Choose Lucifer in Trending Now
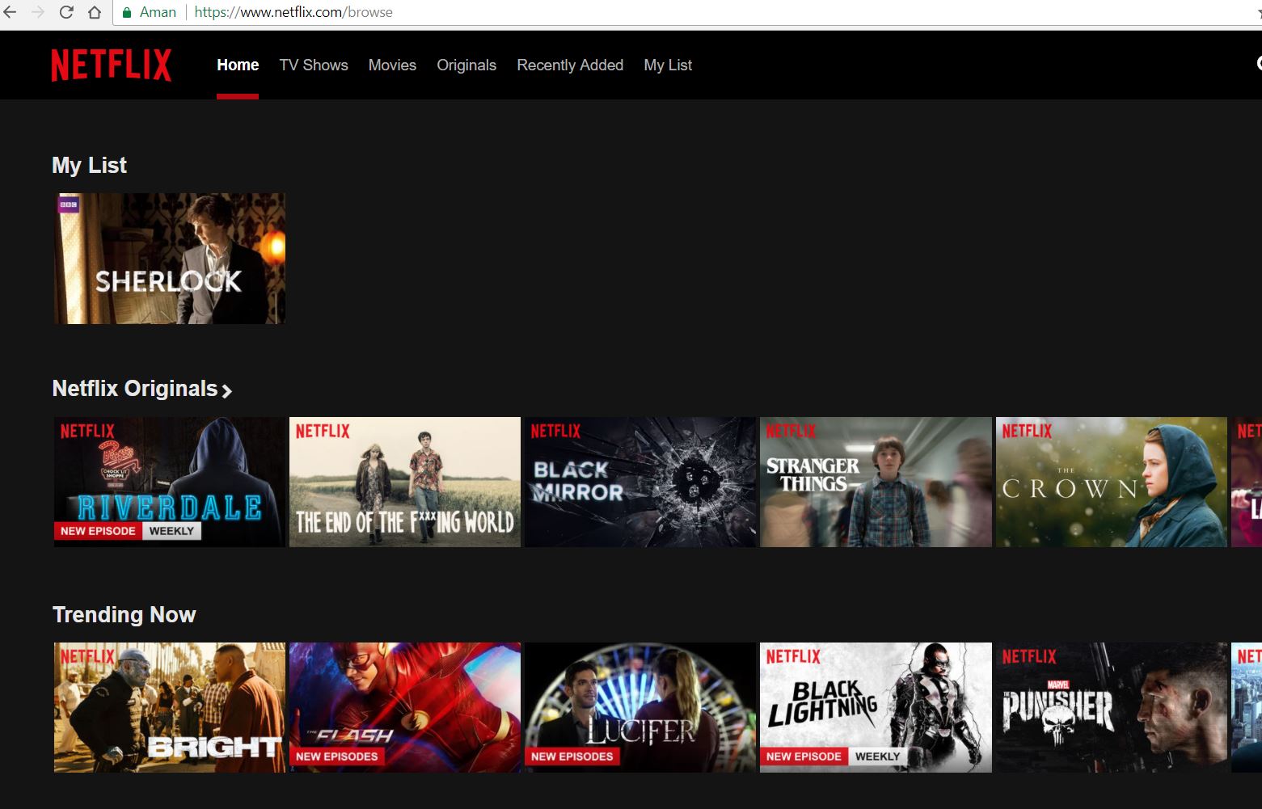1262x809 pixels. click(639, 707)
